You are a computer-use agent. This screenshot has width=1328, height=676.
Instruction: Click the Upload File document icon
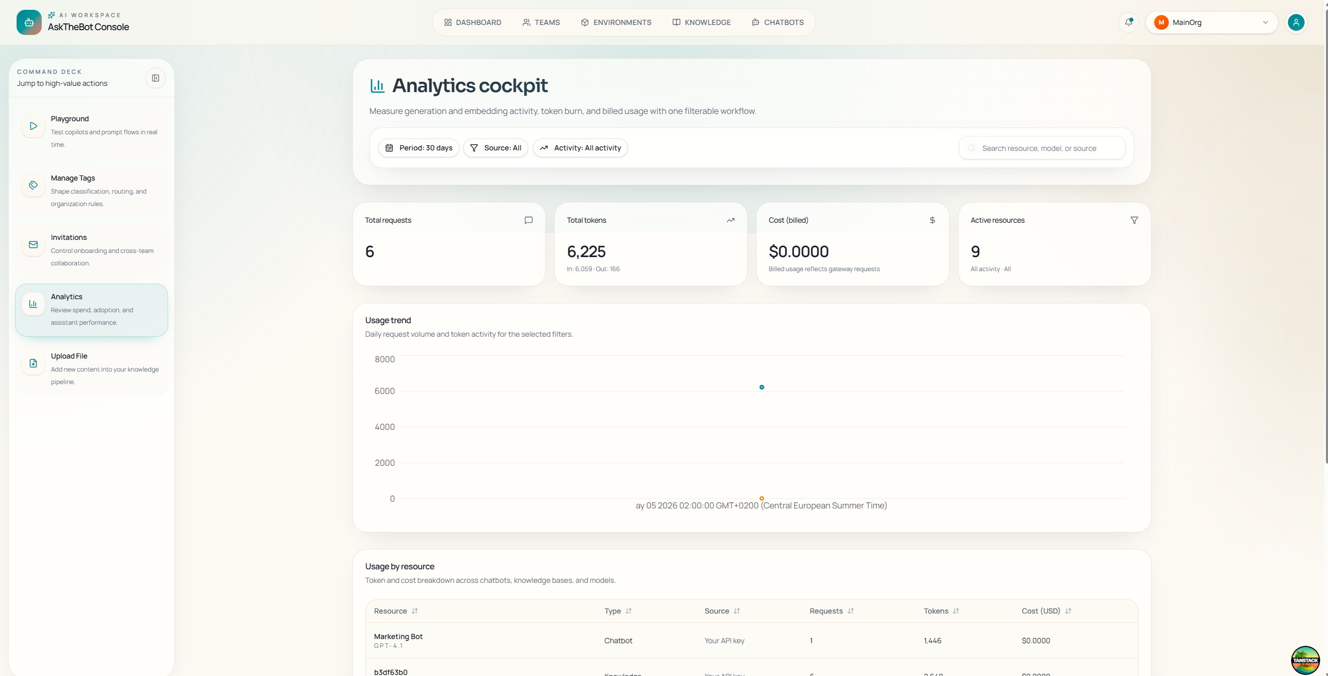click(33, 363)
